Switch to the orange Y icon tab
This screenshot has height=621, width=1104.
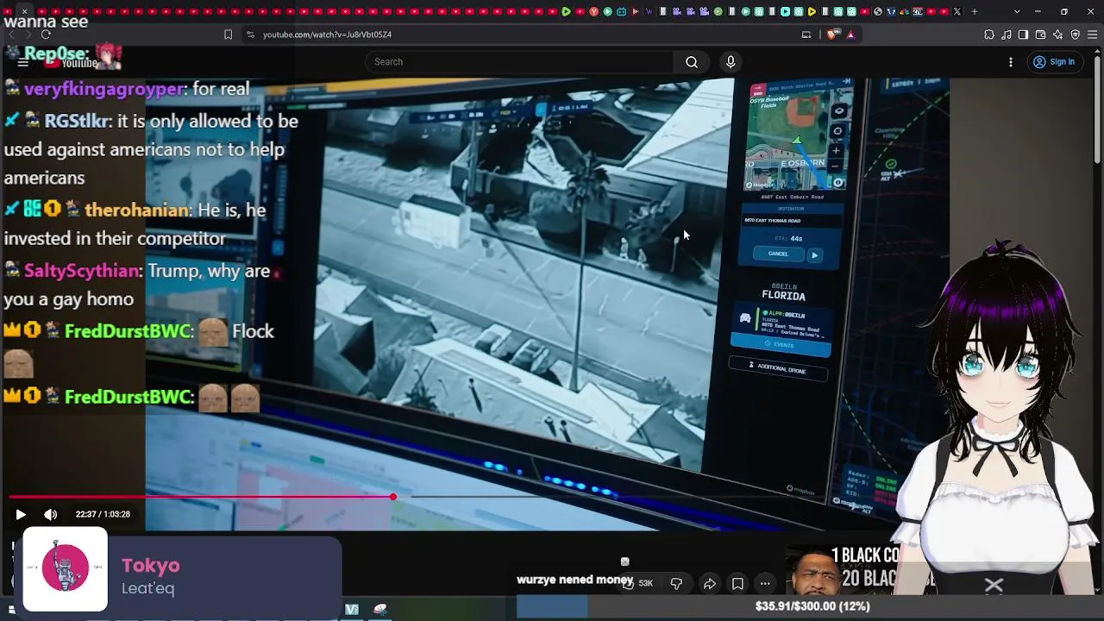pos(593,11)
